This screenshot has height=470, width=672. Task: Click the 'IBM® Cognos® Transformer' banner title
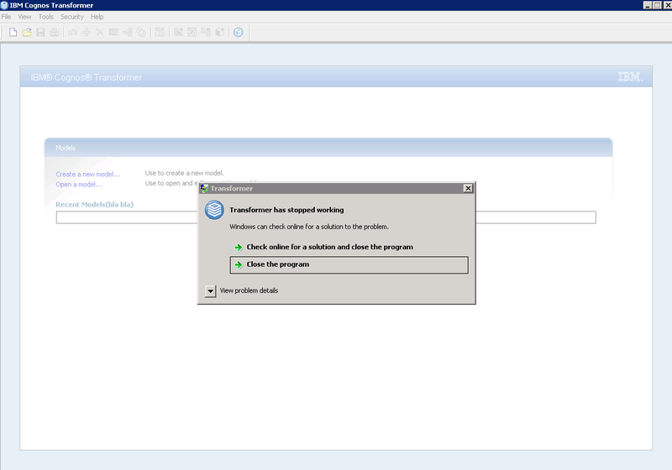[87, 77]
